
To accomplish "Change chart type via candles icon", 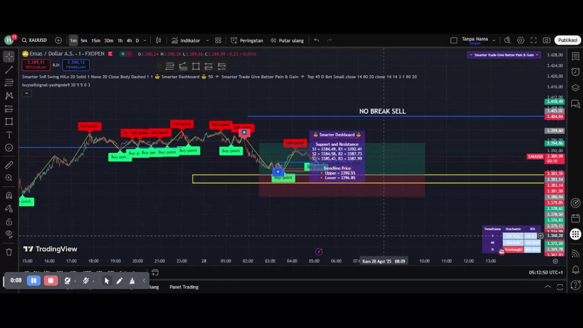I will click(x=159, y=40).
